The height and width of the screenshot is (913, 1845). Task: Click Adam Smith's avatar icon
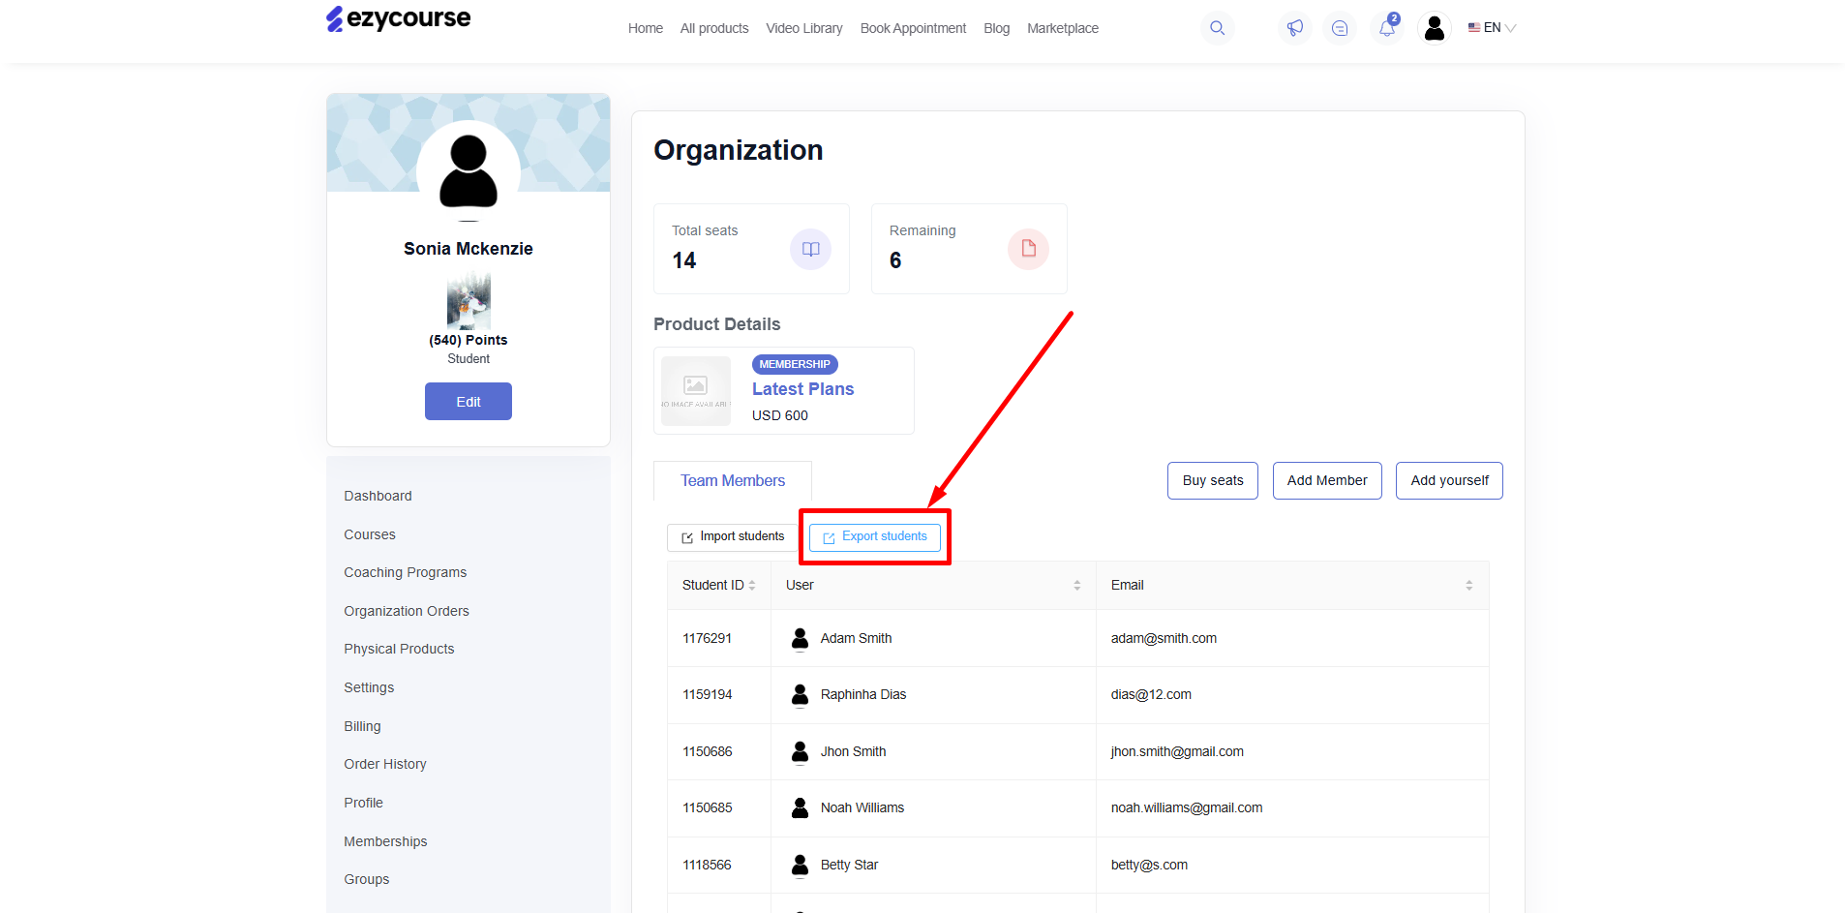click(800, 638)
